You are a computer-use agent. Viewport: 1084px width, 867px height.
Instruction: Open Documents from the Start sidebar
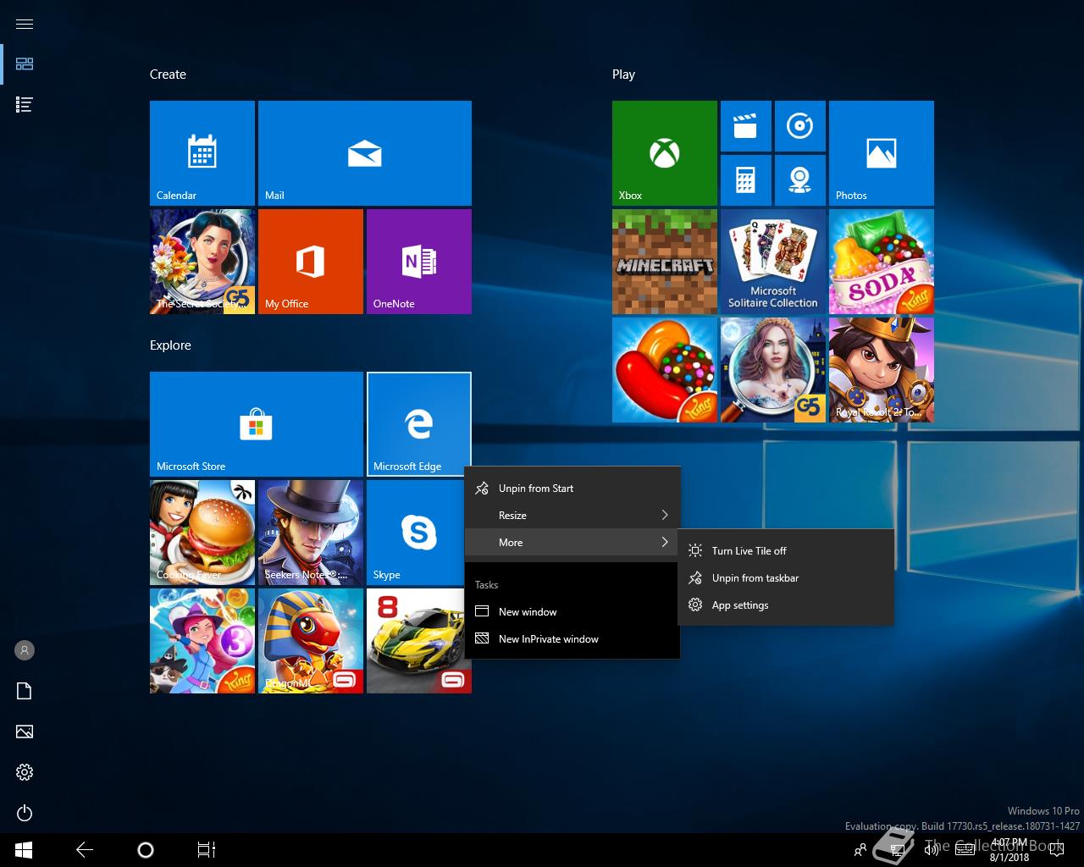click(x=25, y=691)
